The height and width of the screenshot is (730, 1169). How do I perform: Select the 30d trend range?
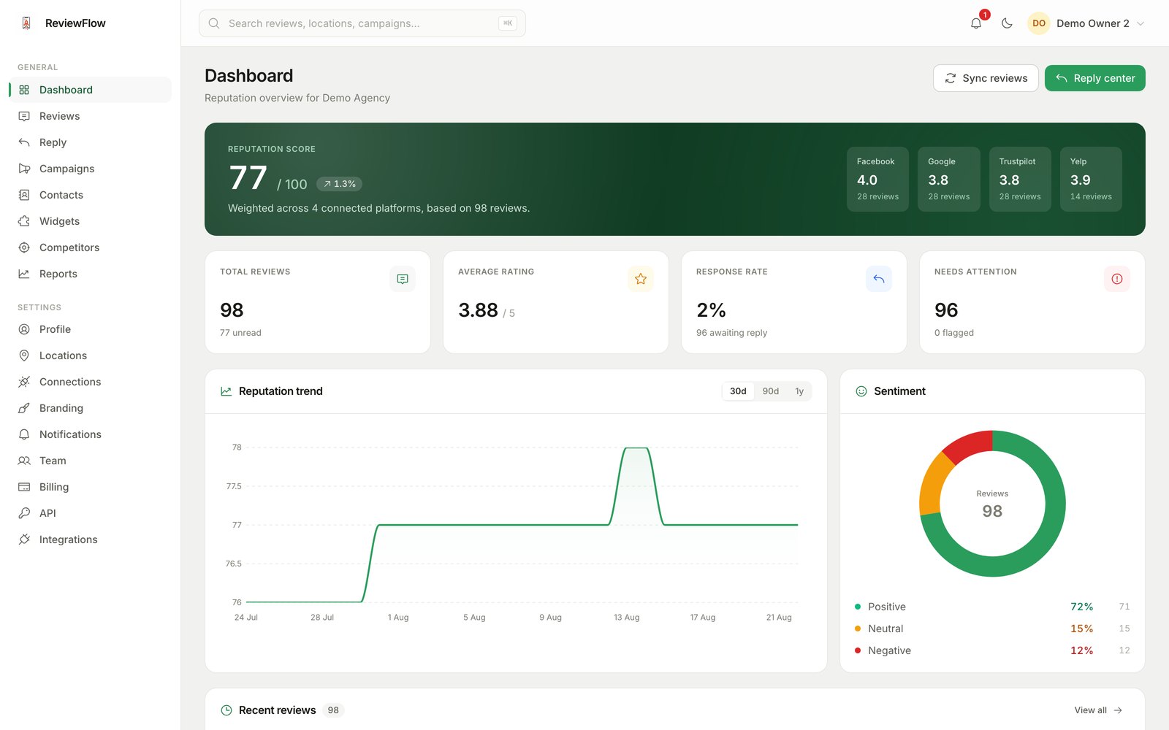(x=738, y=391)
